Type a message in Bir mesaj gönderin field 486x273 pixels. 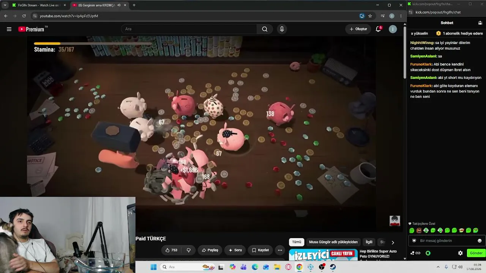pos(447,241)
